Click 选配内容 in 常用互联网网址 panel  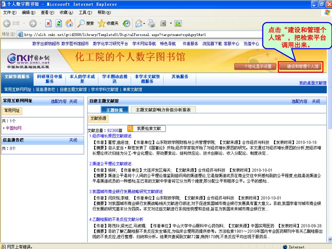tap(59, 101)
